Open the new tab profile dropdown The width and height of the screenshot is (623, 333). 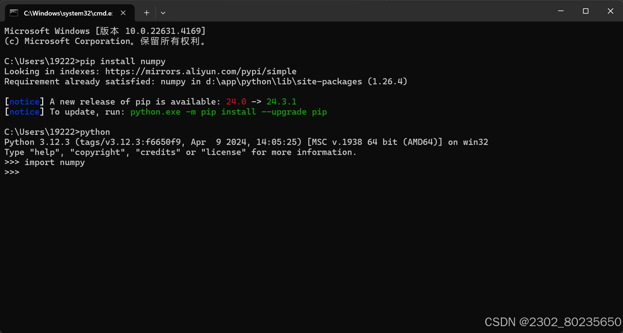pyautogui.click(x=163, y=13)
